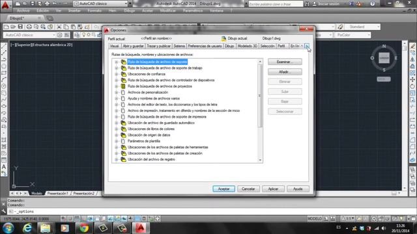
Task: Select the Rotate tool in the modify toolbar
Action: tap(412, 86)
